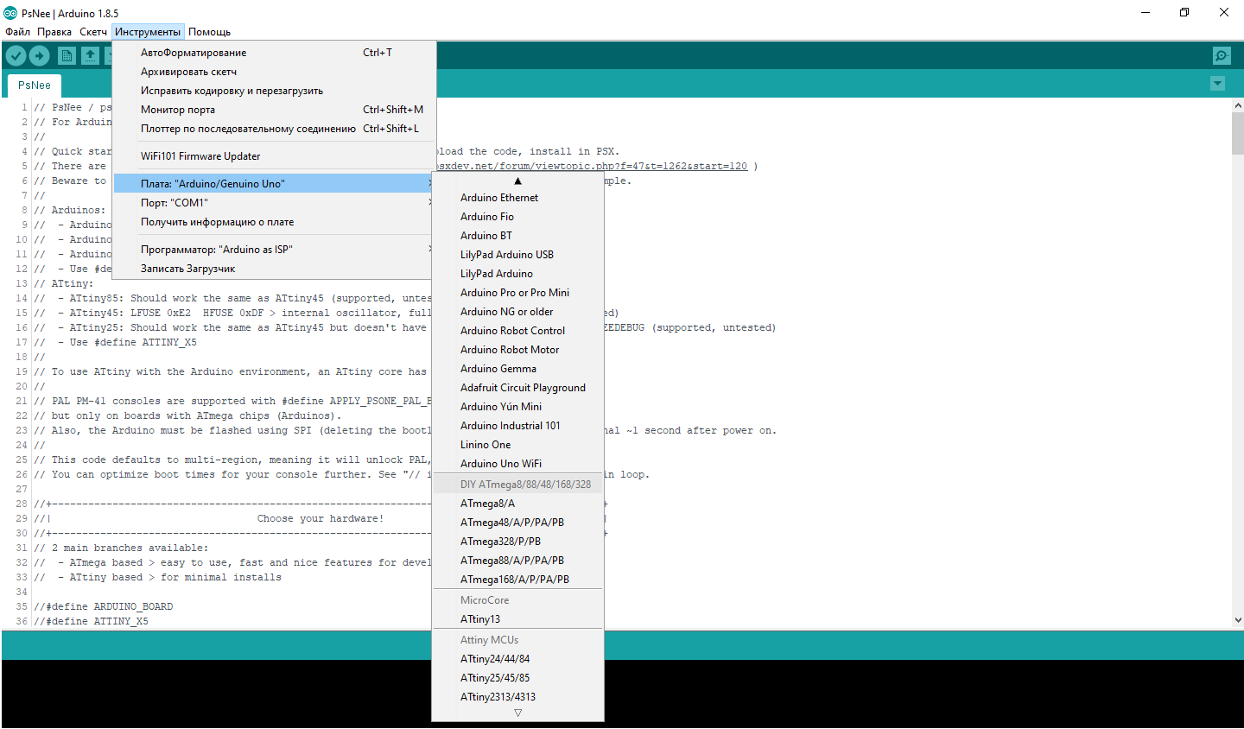Open the Правка menu

(x=54, y=32)
